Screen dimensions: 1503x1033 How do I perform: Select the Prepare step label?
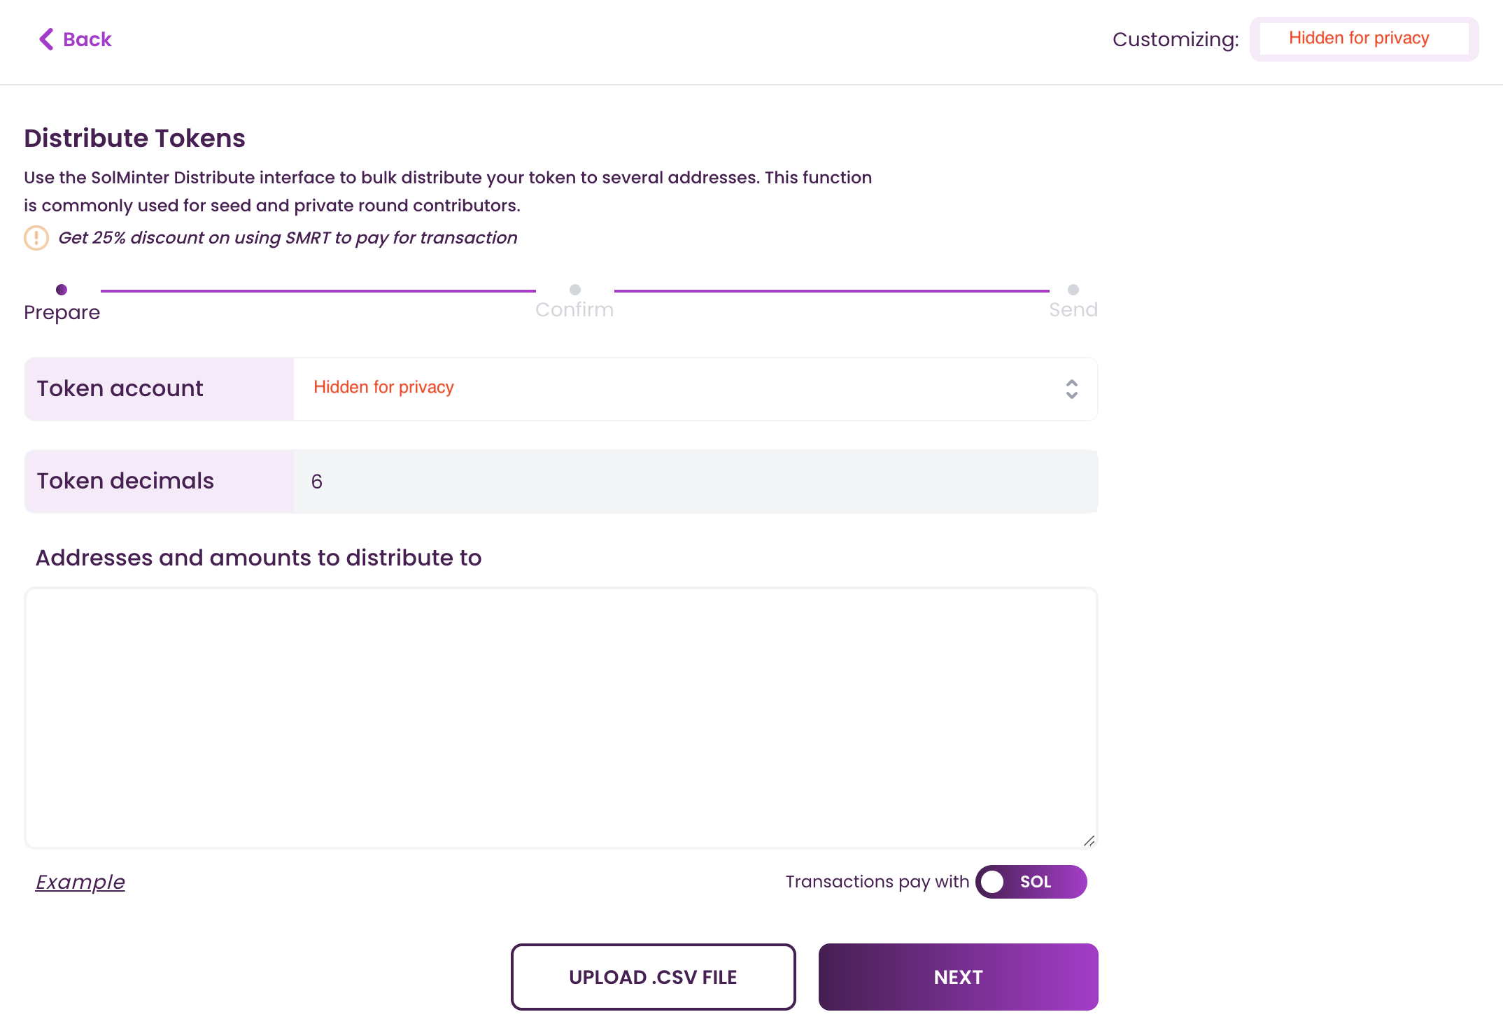pos(62,312)
